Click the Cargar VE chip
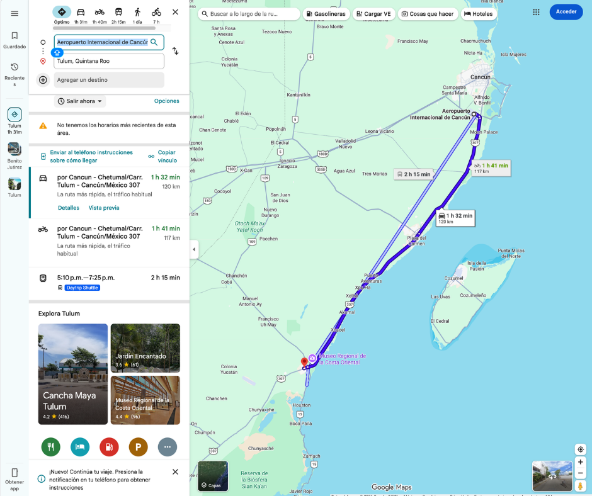Image resolution: width=592 pixels, height=496 pixels. coord(373,14)
